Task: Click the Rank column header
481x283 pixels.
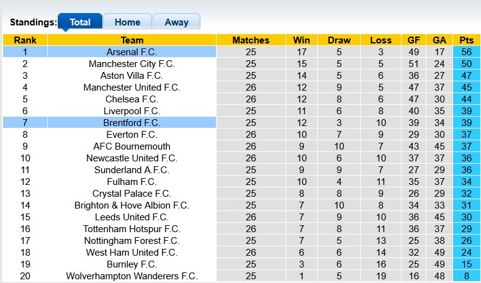Action: click(25, 40)
